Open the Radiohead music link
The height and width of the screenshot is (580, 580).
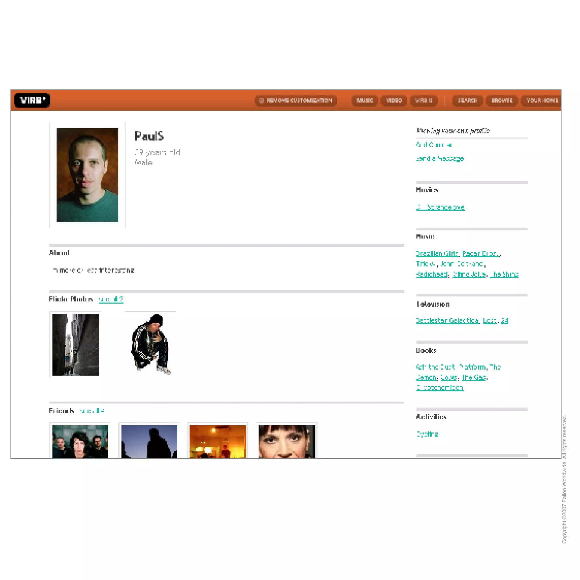coord(432,274)
